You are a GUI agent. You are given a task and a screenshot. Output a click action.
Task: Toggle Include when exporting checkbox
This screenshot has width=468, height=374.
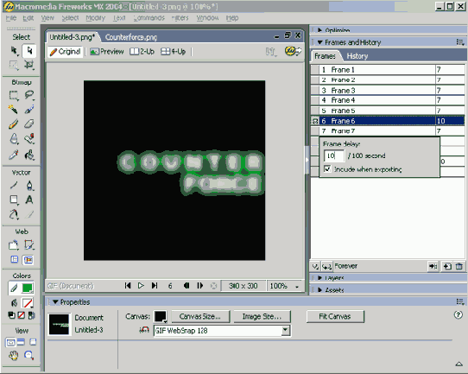tap(327, 169)
